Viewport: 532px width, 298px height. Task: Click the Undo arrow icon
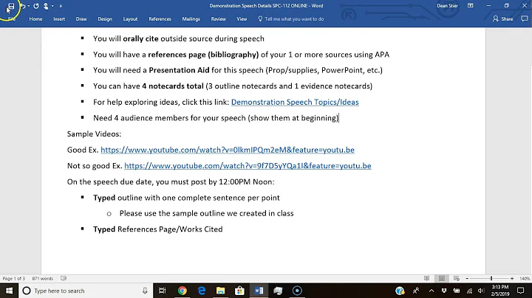(x=23, y=6)
